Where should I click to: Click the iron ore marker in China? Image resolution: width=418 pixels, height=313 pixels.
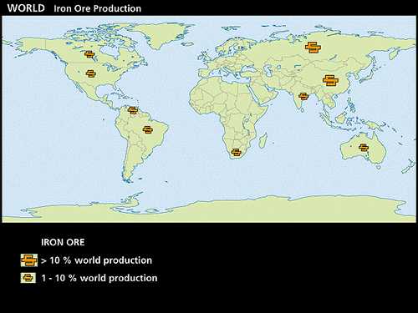click(330, 80)
